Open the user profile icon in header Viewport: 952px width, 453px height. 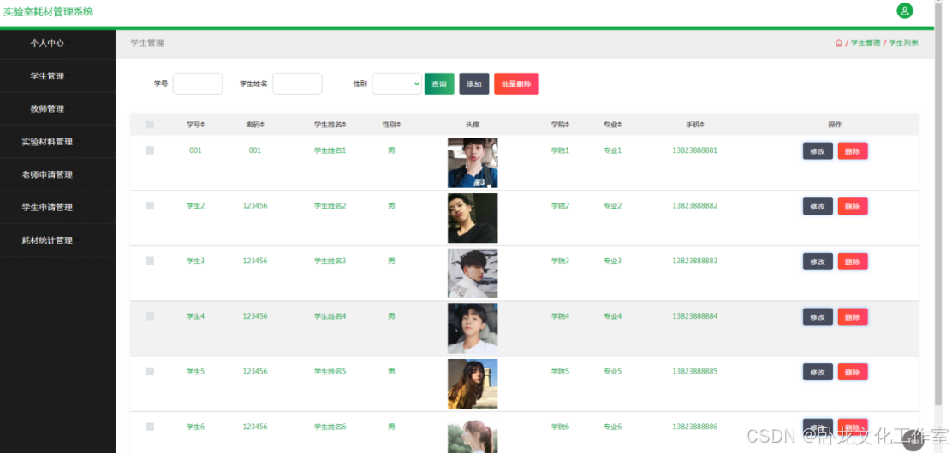click(905, 10)
